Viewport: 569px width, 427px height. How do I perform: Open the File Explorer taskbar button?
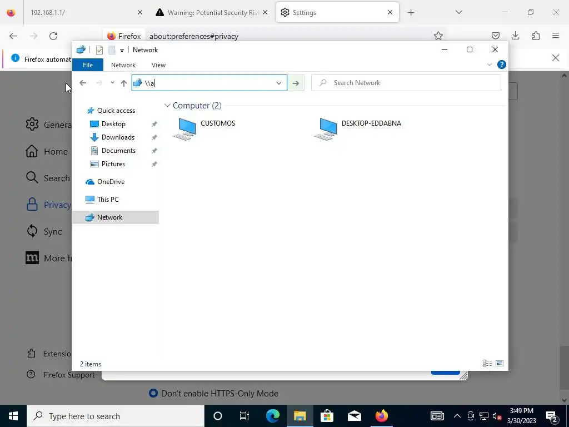point(300,416)
